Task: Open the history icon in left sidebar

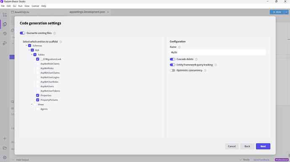Action: [x=5, y=34]
